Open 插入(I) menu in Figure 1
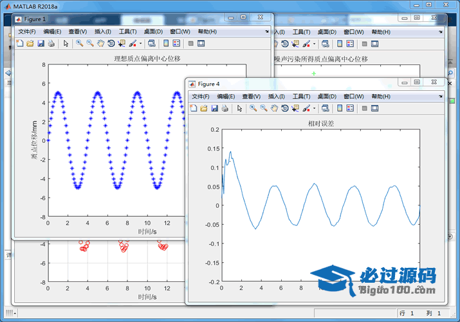This screenshot has height=322, width=460. [x=103, y=32]
